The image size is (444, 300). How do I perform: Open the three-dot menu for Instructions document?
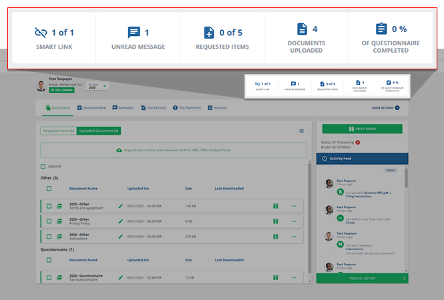(294, 235)
